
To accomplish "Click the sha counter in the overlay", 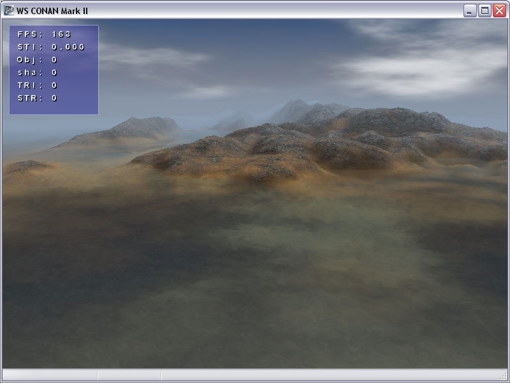I will coord(37,73).
